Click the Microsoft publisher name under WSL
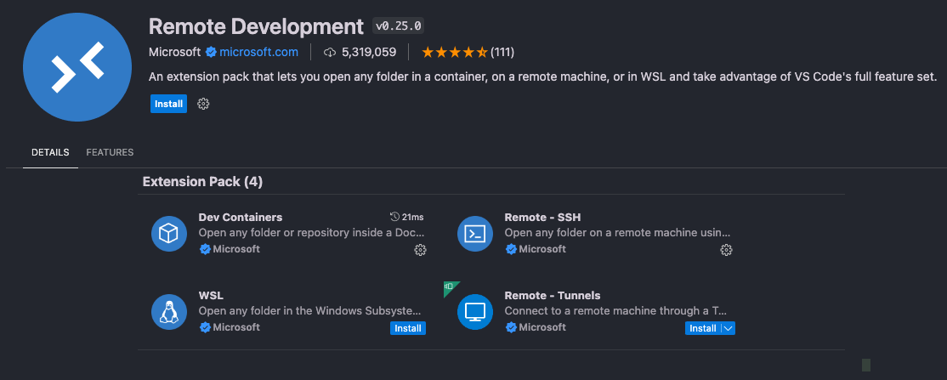This screenshot has width=947, height=380. (x=236, y=326)
